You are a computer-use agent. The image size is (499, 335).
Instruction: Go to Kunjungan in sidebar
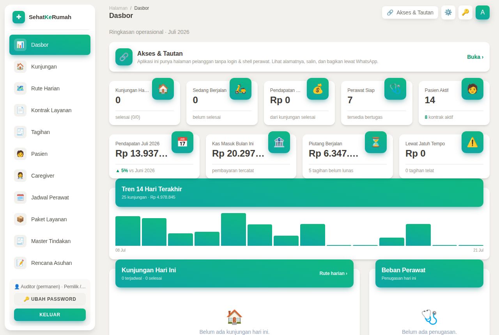point(50,67)
